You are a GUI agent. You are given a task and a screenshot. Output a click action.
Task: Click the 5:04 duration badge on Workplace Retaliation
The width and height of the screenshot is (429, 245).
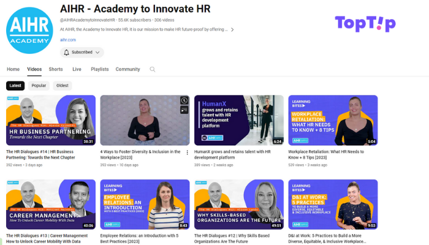point(371,141)
